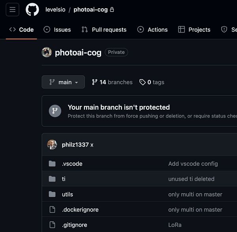Click the levelsio owner link

pos(55,10)
